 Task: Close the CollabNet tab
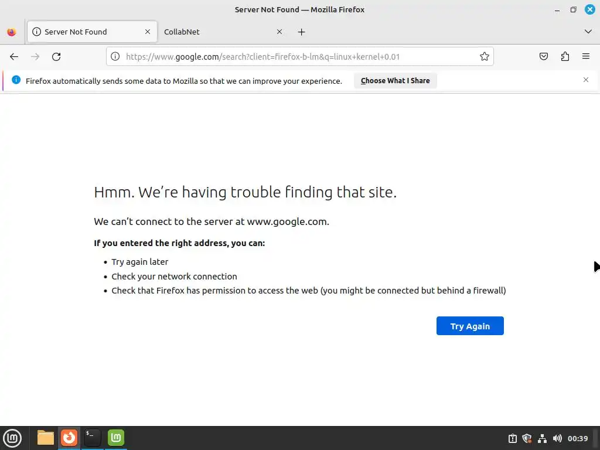pyautogui.click(x=279, y=32)
